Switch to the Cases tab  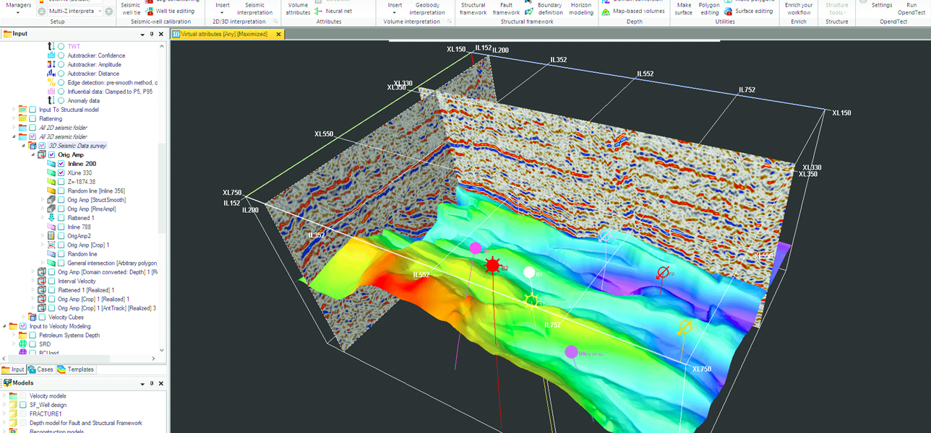point(40,369)
